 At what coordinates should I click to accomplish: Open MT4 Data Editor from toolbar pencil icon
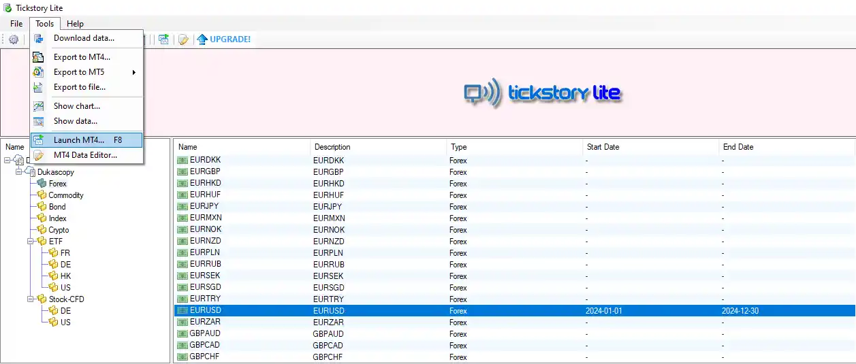(183, 39)
